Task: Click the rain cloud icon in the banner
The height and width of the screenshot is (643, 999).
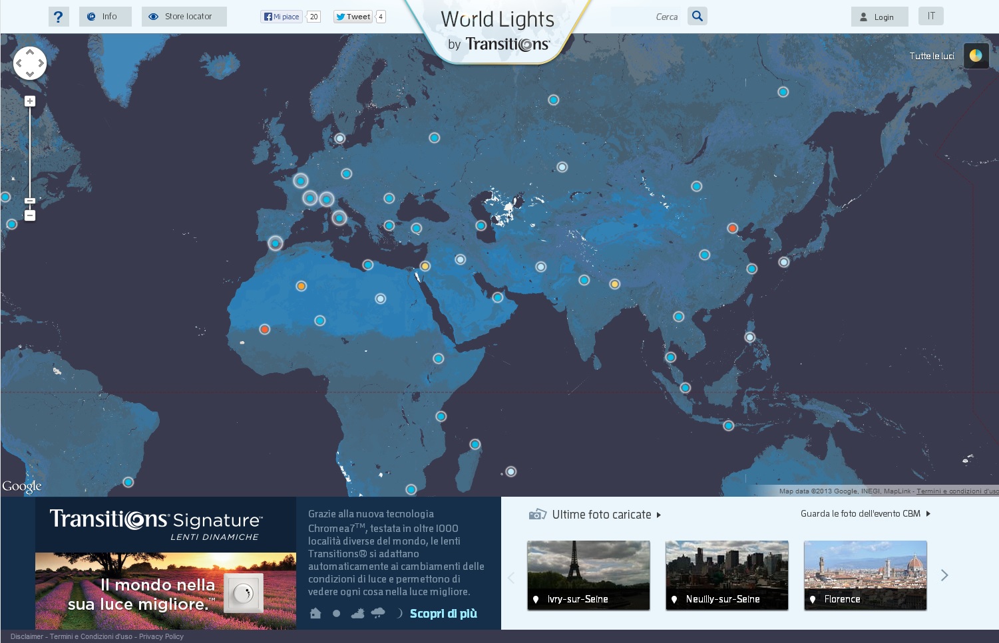Action: (378, 613)
